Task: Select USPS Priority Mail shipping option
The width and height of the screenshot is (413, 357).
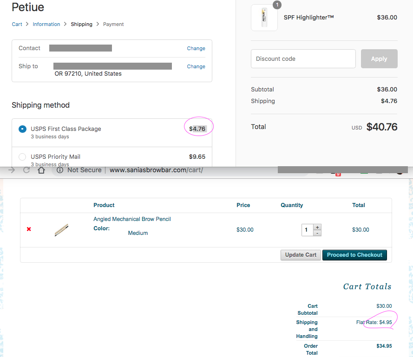Action: tap(22, 157)
